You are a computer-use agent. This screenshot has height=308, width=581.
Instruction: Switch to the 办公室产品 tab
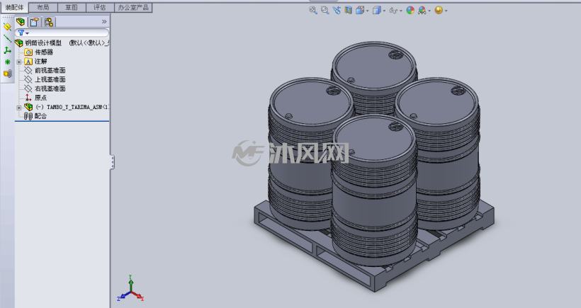click(x=133, y=7)
